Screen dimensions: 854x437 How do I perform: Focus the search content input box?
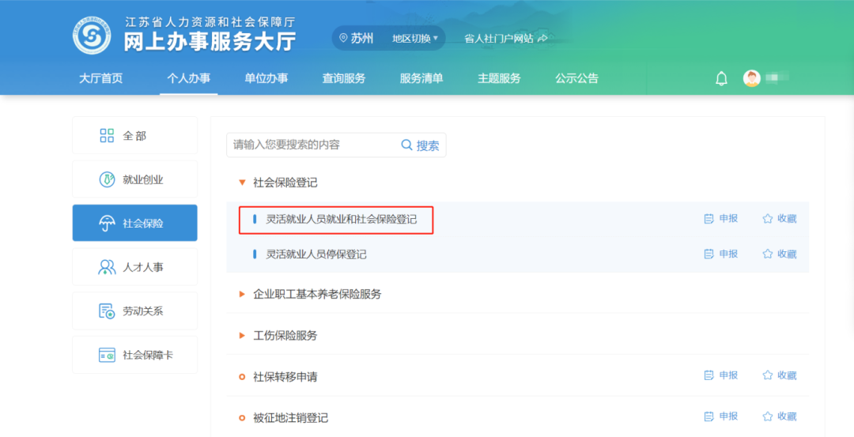[x=312, y=145]
